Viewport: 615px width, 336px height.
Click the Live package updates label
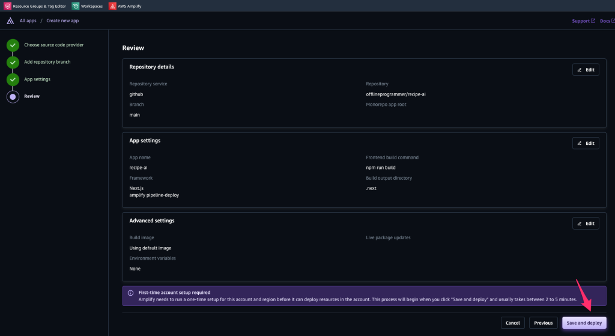[389, 237]
